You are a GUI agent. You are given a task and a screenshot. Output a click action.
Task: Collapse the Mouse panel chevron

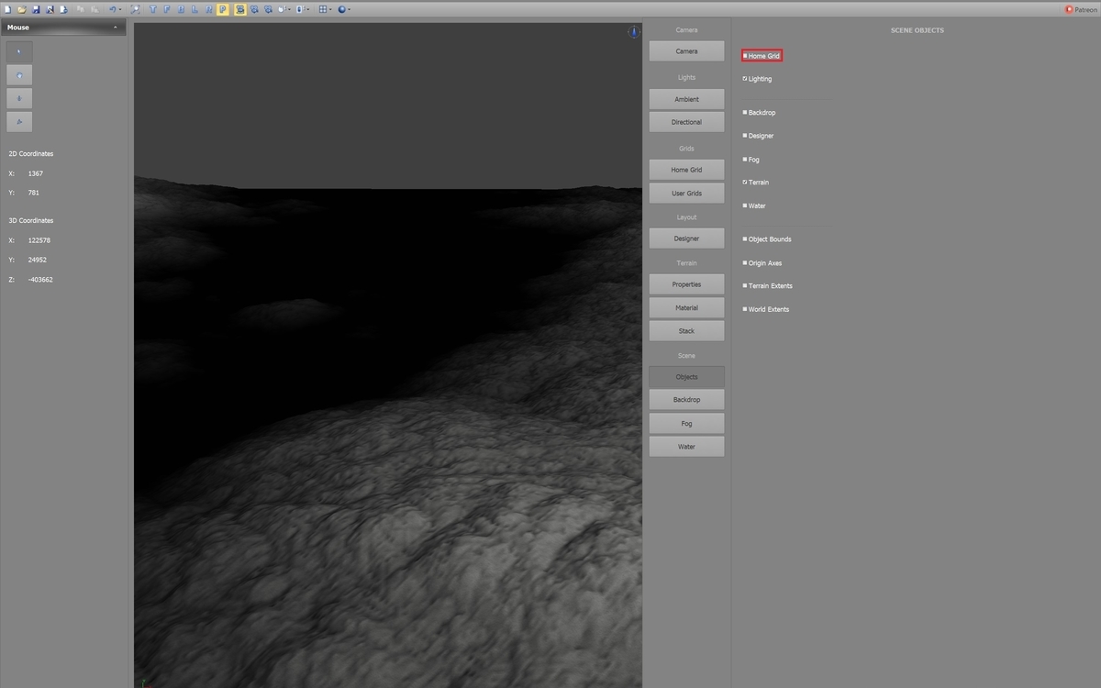116,28
